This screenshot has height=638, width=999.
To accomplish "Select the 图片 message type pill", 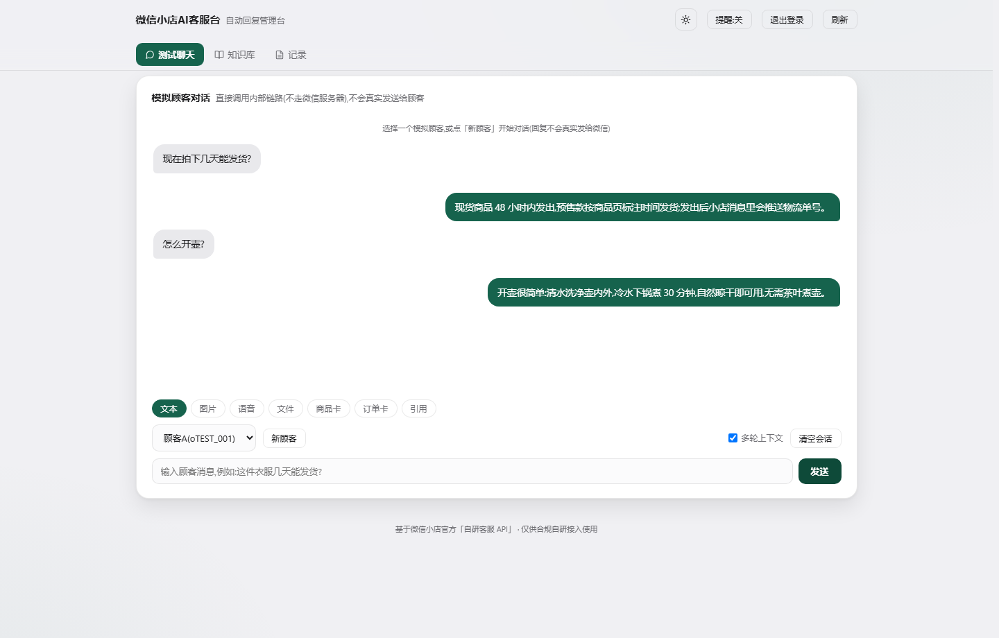I will coord(208,408).
